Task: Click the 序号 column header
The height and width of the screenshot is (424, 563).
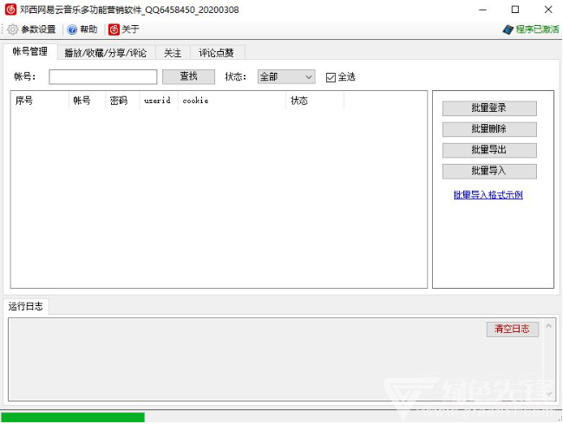Action: (x=40, y=101)
